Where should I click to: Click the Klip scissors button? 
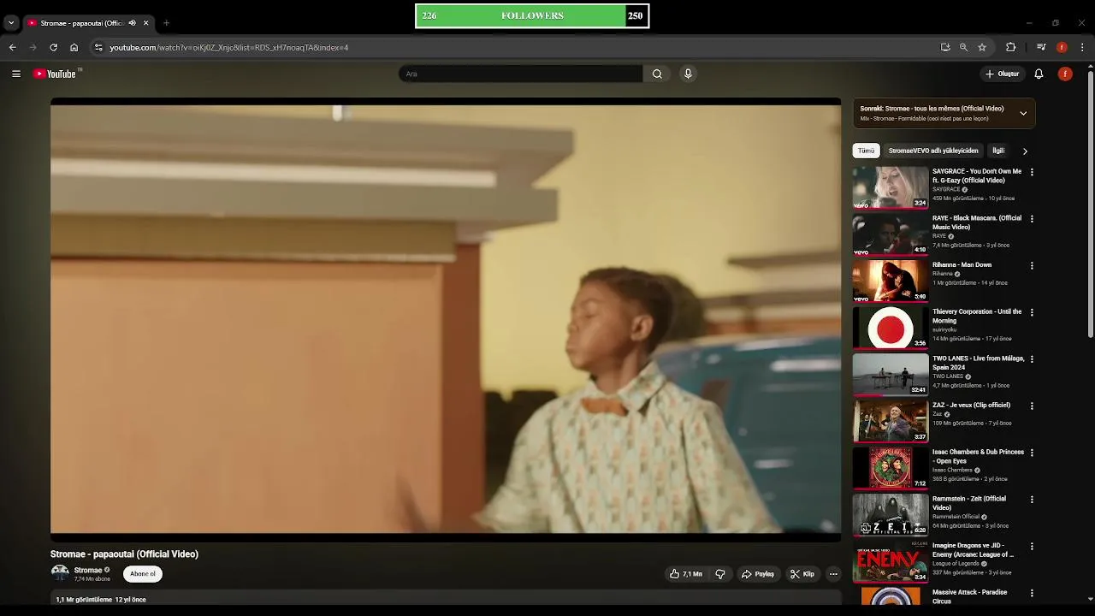click(x=802, y=574)
